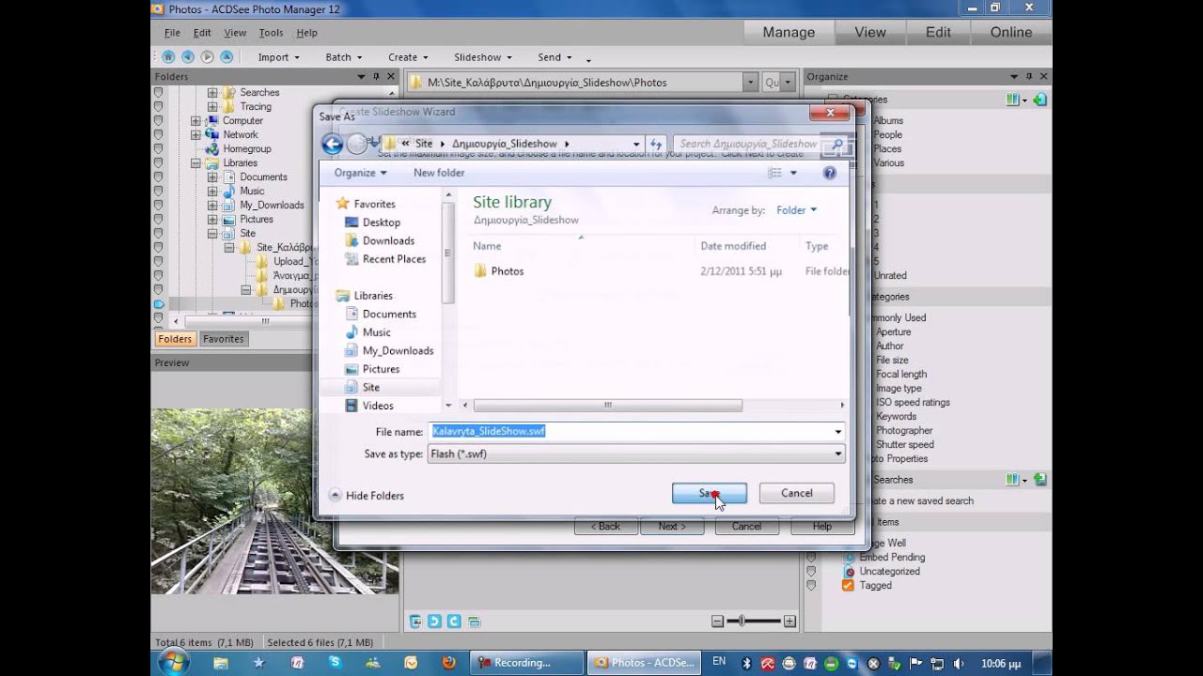1203x676 pixels.
Task: Click the Save button
Action: (710, 493)
